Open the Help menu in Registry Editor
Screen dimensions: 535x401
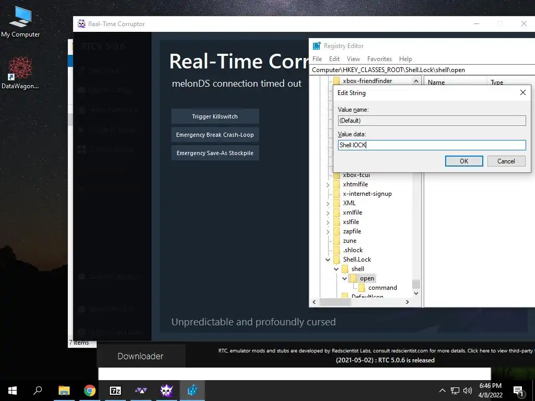pyautogui.click(x=405, y=58)
